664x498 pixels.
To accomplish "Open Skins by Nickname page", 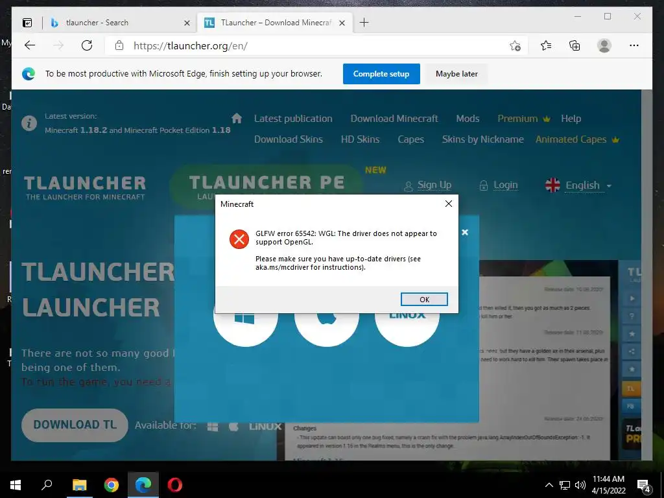I will pyautogui.click(x=482, y=139).
